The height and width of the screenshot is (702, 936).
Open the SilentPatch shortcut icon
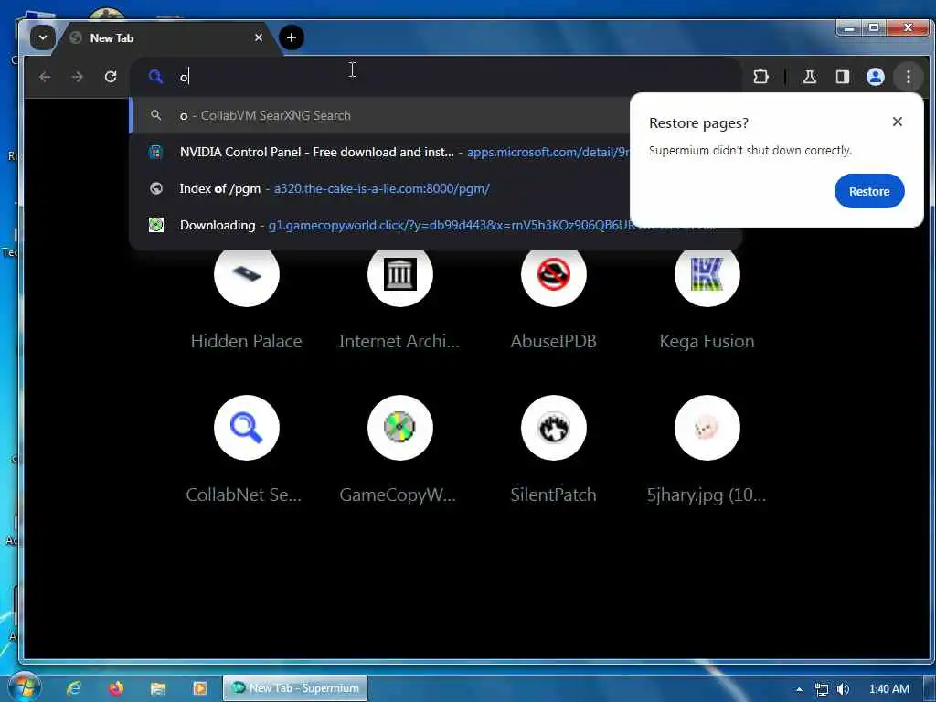coord(553,428)
